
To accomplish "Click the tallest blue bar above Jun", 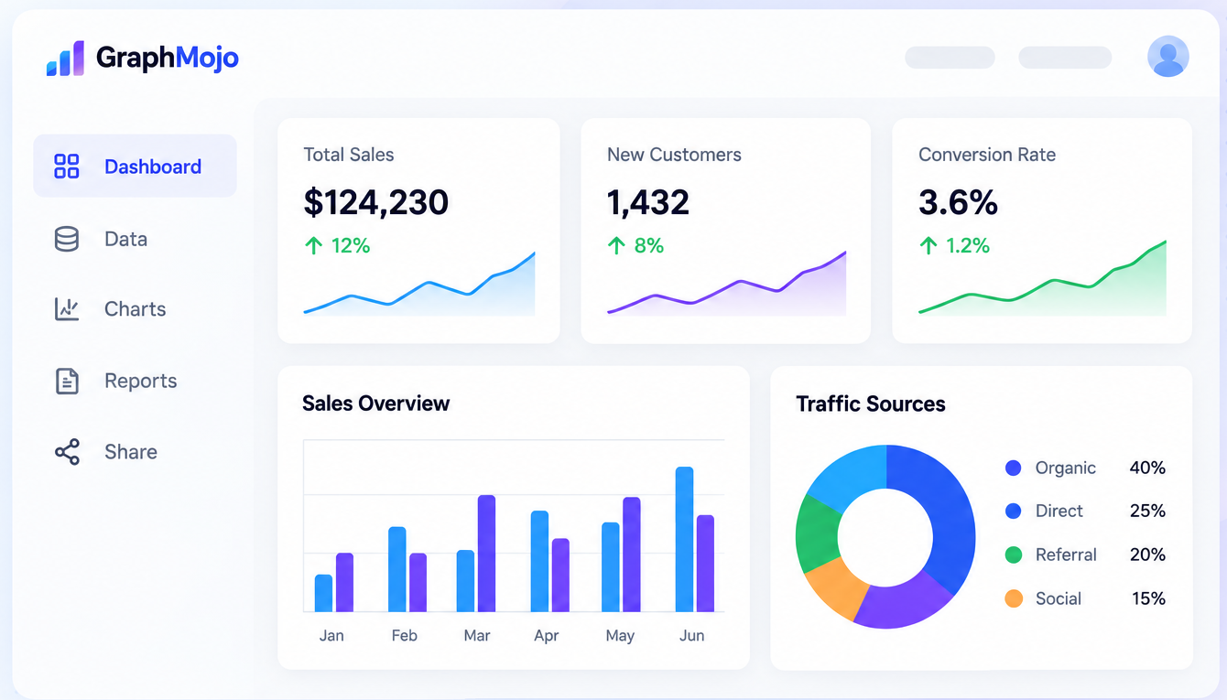I will [685, 539].
